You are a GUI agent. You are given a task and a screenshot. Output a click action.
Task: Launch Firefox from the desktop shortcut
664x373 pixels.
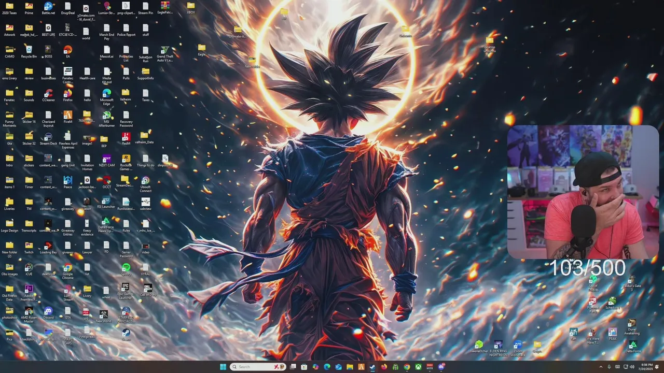(67, 95)
